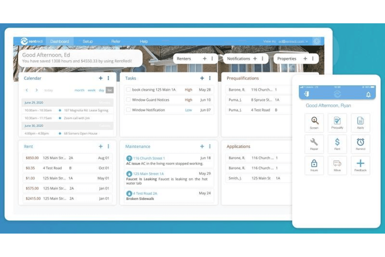Viewport: 385px width, 257px height.
Task: Open the View As account dropdown
Action: tap(293, 41)
